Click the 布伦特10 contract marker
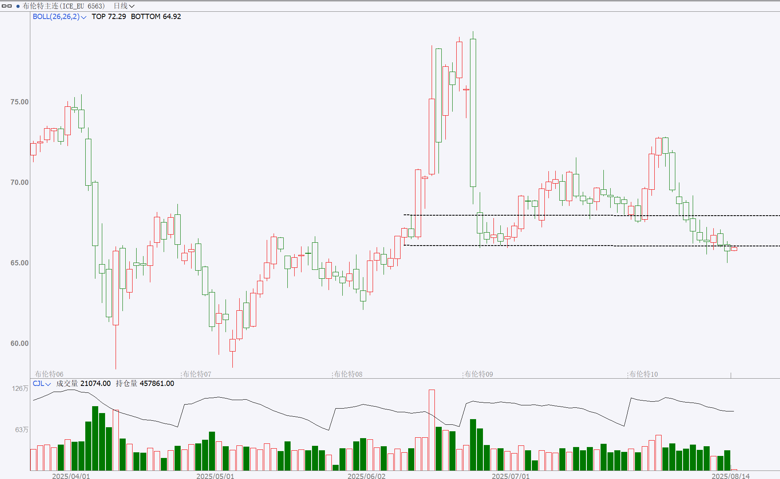 [x=643, y=374]
